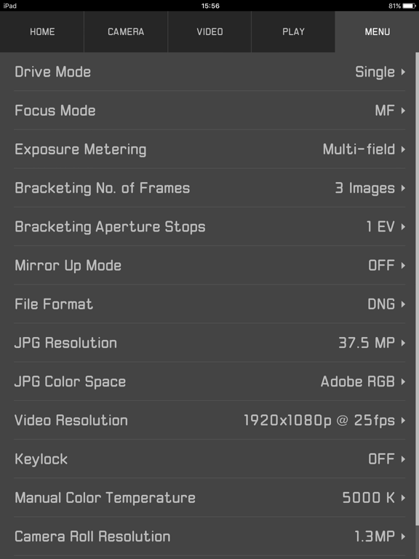This screenshot has height=559, width=419.
Task: Go to the VIDEO tab
Action: (x=209, y=32)
